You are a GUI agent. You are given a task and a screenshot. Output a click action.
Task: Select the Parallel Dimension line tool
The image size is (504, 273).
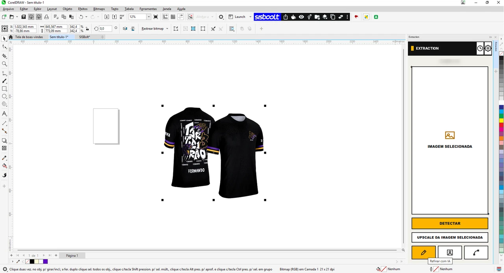point(4,123)
